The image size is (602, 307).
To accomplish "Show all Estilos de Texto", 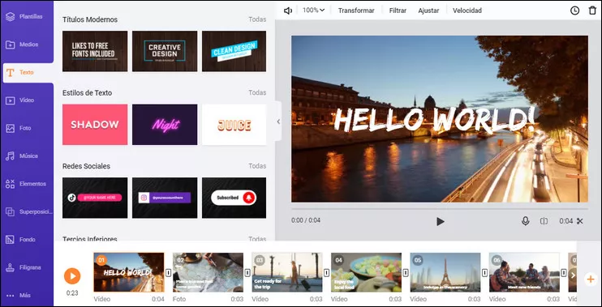I will pyautogui.click(x=257, y=93).
